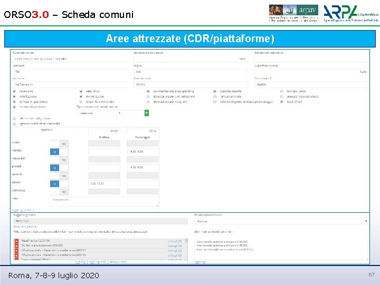Check the rampa carrabile checkbox
The height and width of the screenshot is (285, 380).
(x=215, y=97)
